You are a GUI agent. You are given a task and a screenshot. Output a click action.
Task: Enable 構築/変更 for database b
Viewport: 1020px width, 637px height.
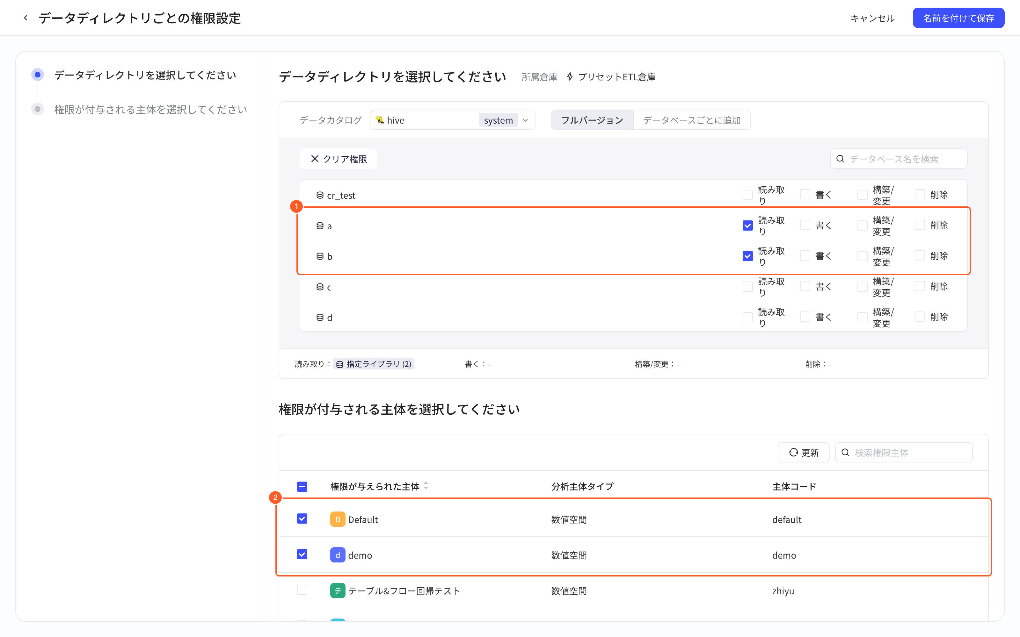coord(862,256)
